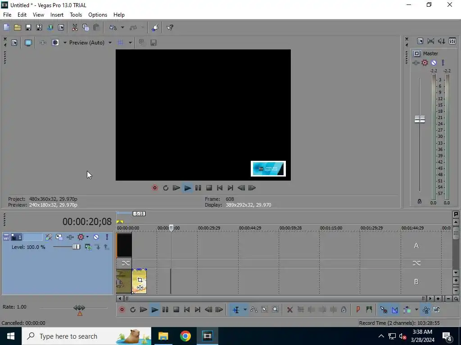Screen dimensions: 461x345
Task: Go to start under video preview
Action: tap(220, 188)
